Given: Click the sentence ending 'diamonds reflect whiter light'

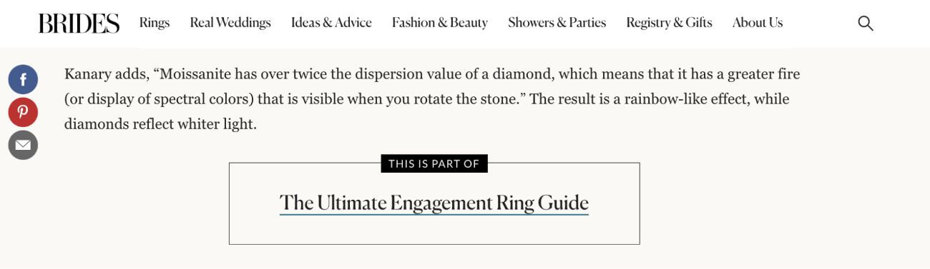Looking at the screenshot, I should (160, 124).
